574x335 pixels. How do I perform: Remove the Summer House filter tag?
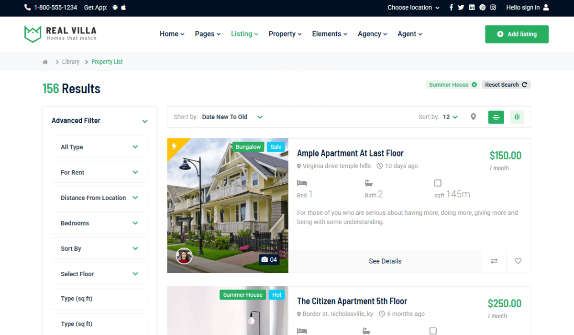[x=474, y=85]
